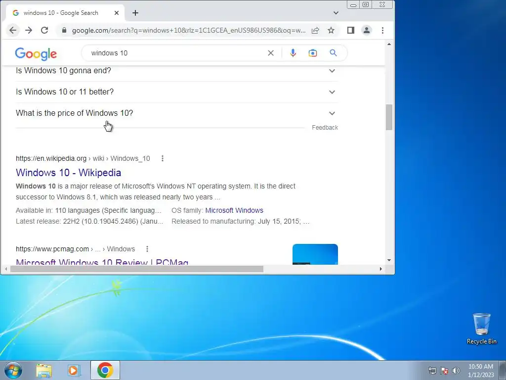Follow the Microsoft Windows OS family link
This screenshot has width=506, height=380.
234,210
